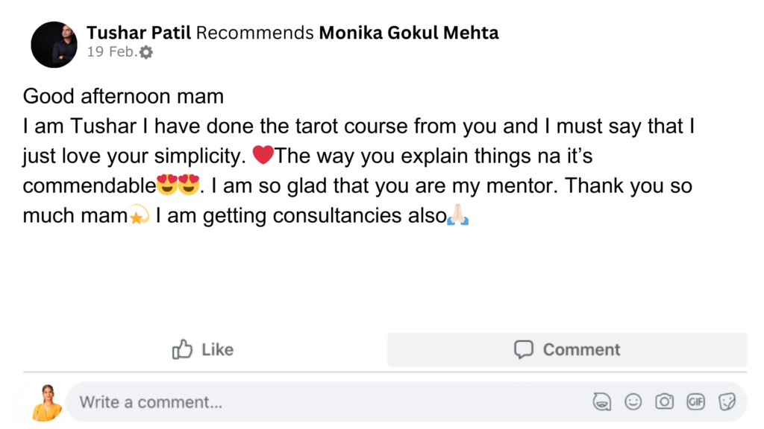Attach a photo with the camera icon
Viewport: 764px width, 429px height.
point(664,402)
